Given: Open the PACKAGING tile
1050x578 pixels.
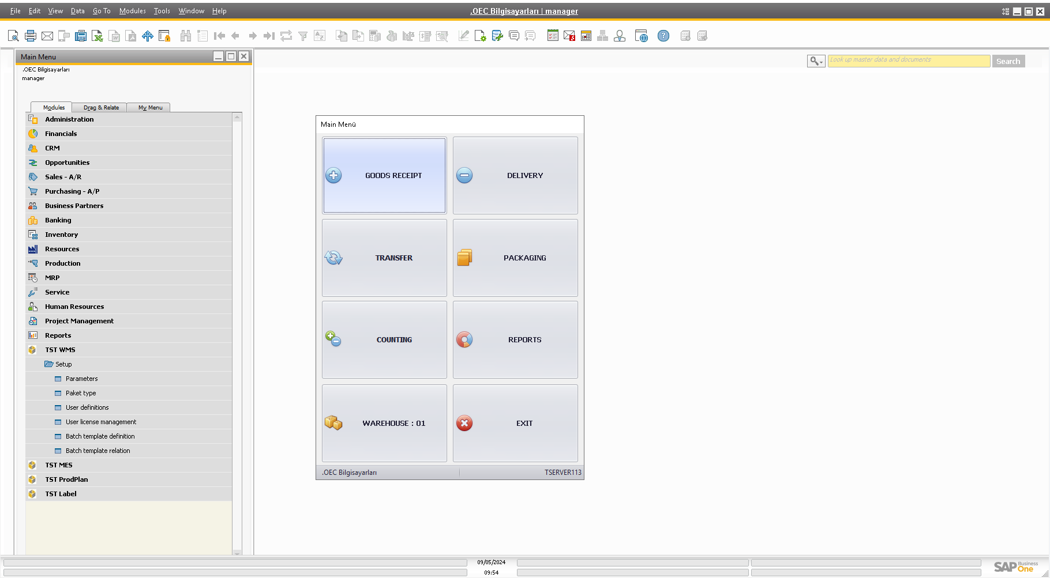Looking at the screenshot, I should point(515,258).
